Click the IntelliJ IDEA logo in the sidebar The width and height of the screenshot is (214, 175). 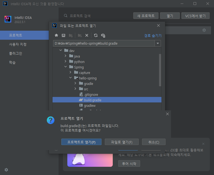(8, 19)
